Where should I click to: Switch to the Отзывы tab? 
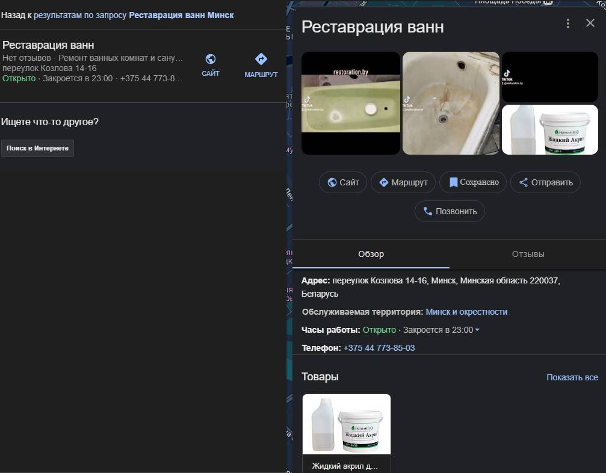528,254
